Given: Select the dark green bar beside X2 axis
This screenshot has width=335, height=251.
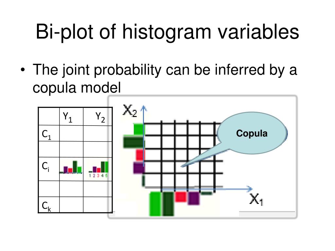Looking at the screenshot, I should 133,142.
